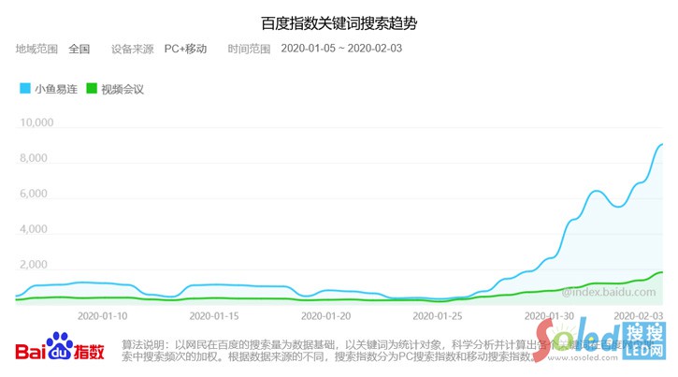
Task: Click the blue line's peak at right edge
Action: pos(660,145)
